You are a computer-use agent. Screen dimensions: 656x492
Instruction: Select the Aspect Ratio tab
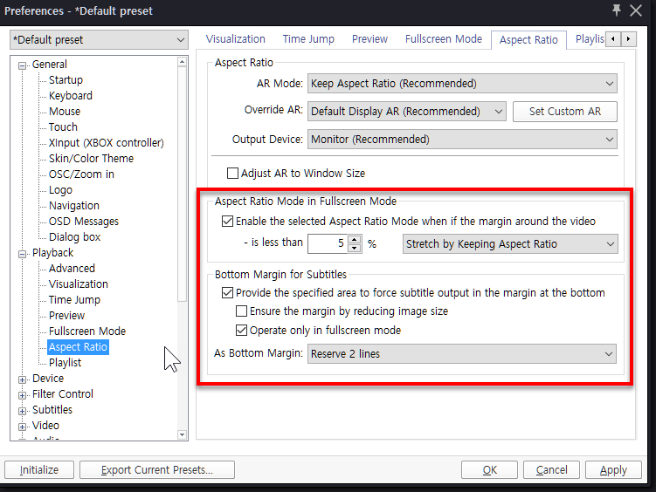click(528, 40)
